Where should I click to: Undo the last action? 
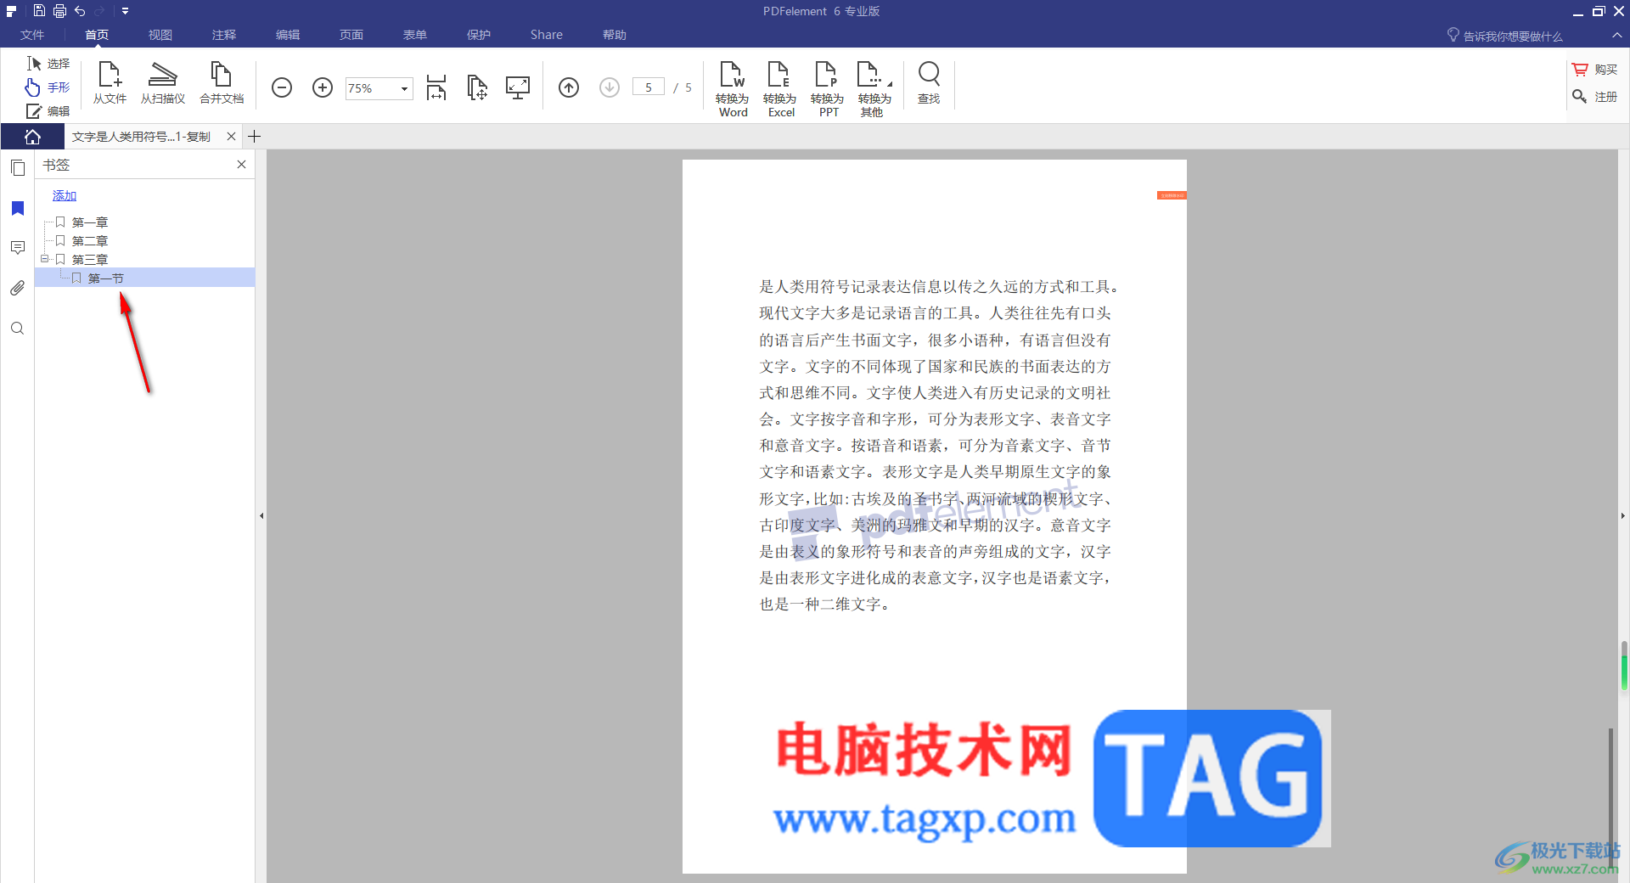coord(80,11)
